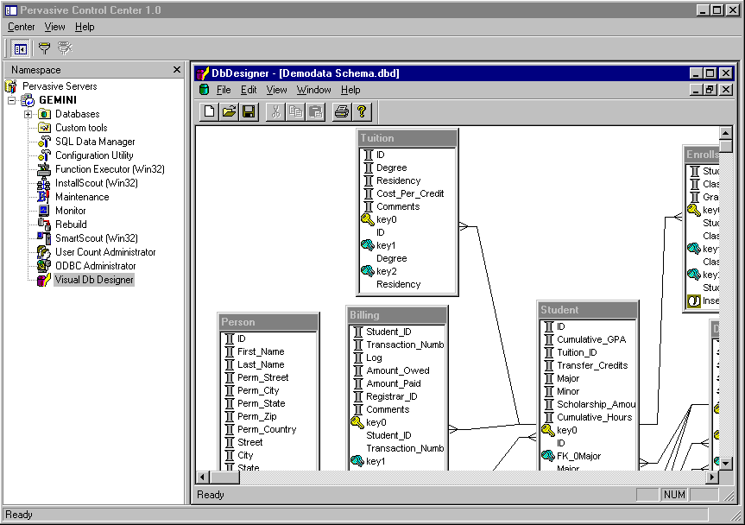Select the Pervasive Servers root icon
The width and height of the screenshot is (745, 525).
[11, 86]
